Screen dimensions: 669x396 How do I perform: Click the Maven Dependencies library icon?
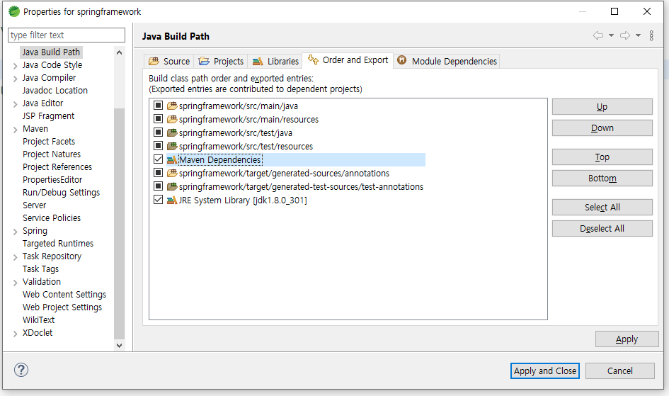172,159
